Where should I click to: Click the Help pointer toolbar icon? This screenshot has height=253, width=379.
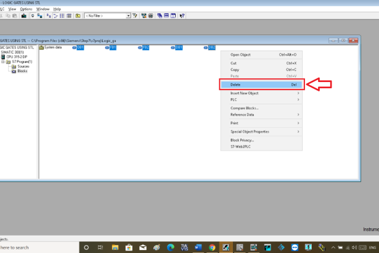click(182, 15)
